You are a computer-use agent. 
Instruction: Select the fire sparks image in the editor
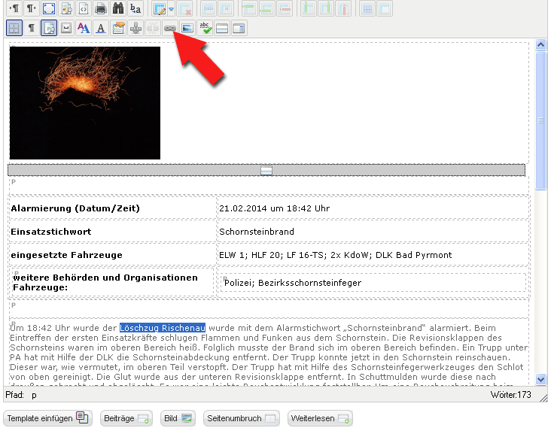point(85,103)
